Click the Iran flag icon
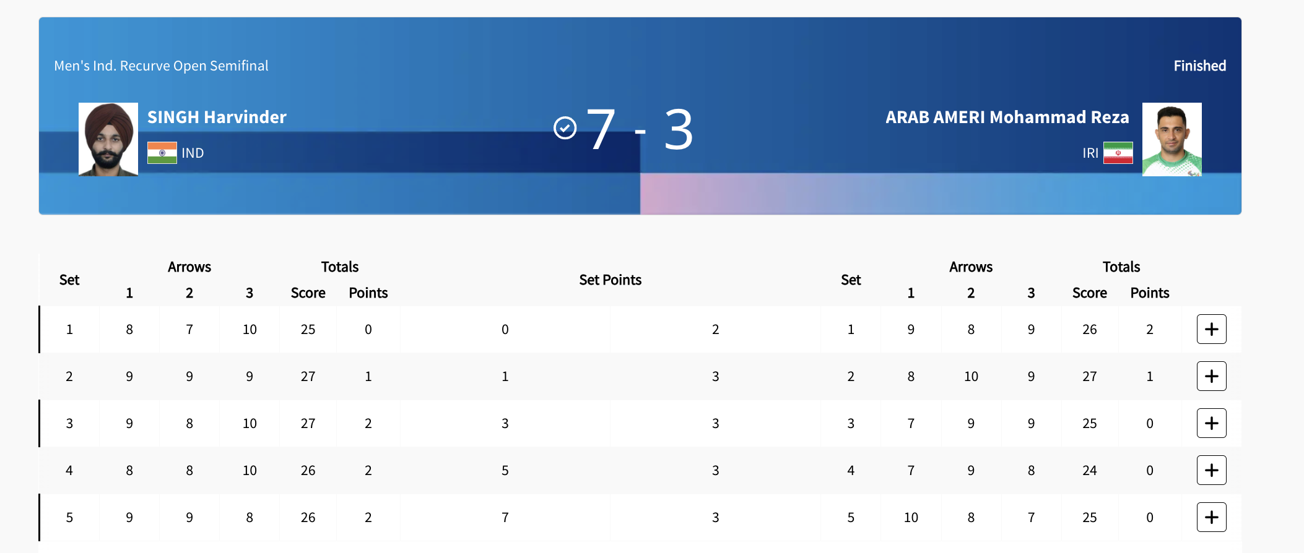 click(1118, 153)
